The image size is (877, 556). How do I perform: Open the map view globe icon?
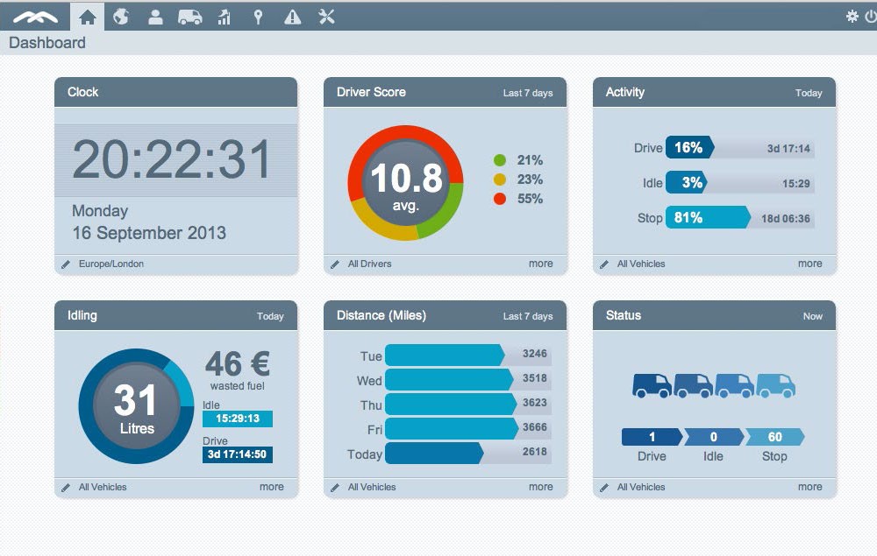coord(121,16)
